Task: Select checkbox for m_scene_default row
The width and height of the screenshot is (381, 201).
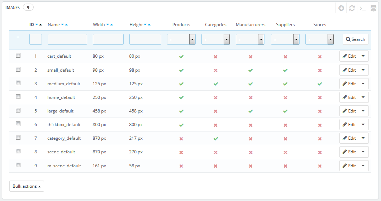Action: (18, 165)
